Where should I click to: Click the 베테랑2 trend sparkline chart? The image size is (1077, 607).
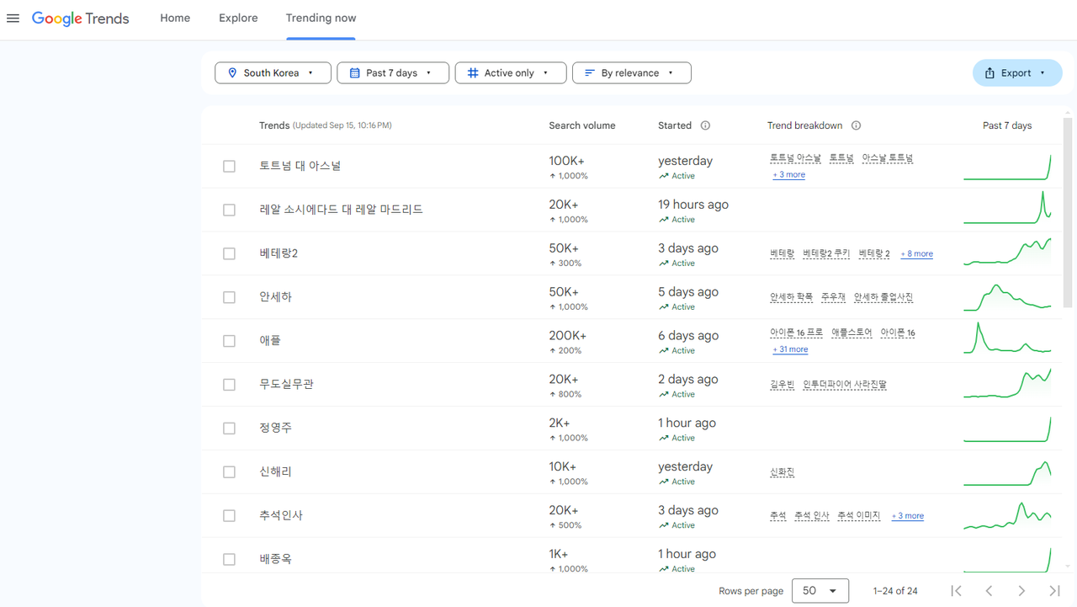click(1007, 253)
